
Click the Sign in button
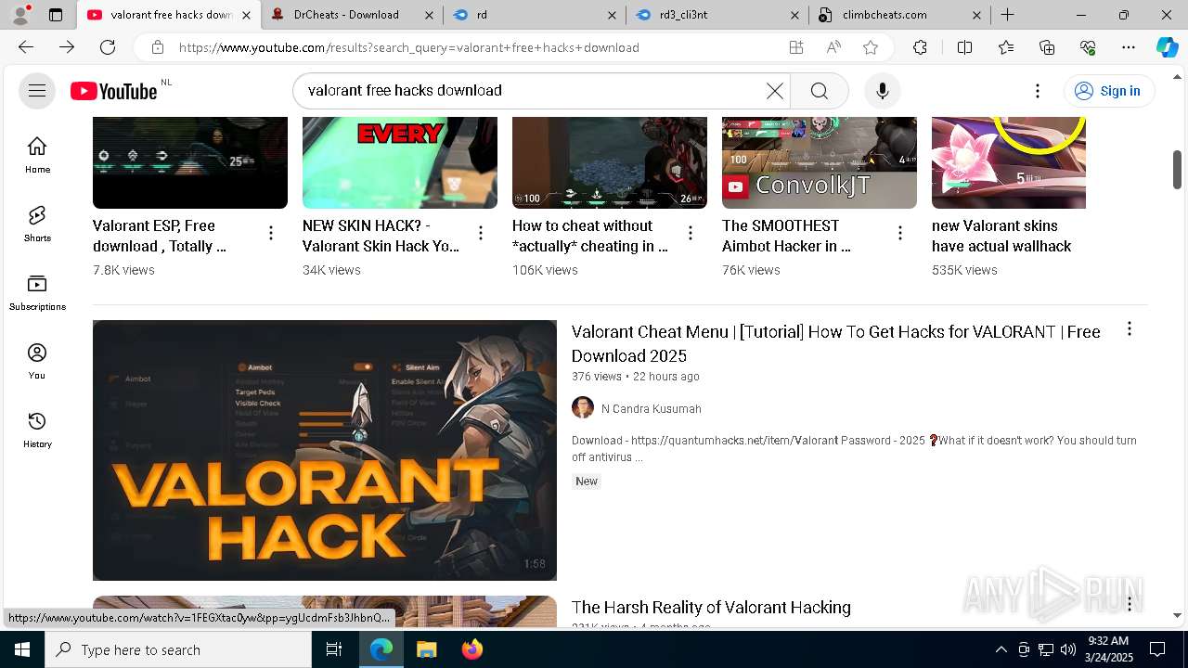coord(1108,90)
